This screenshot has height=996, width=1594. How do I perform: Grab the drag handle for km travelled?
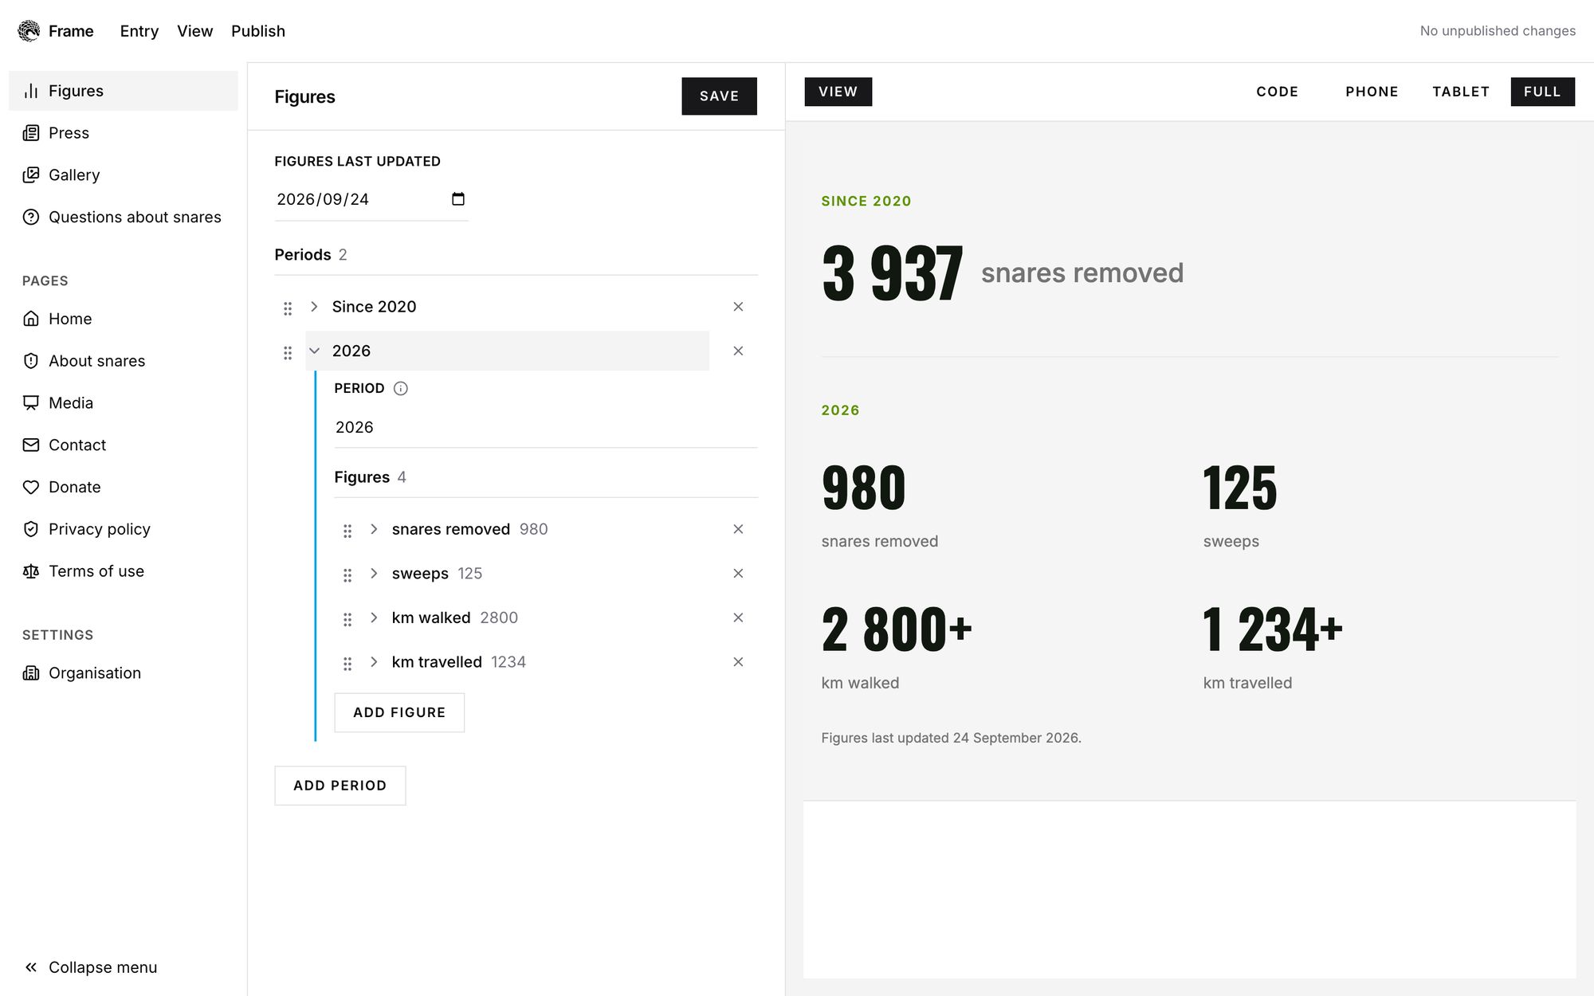pos(347,664)
